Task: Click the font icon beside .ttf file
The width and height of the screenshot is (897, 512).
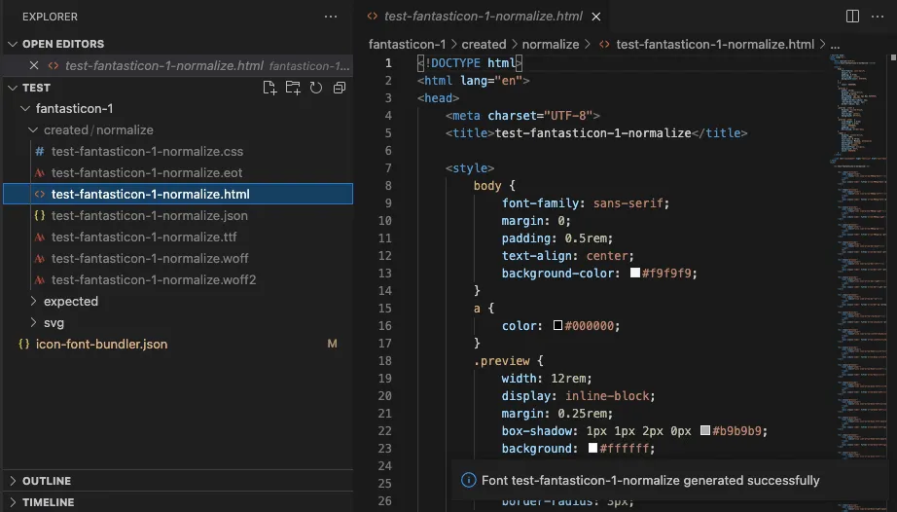Action: coord(40,237)
